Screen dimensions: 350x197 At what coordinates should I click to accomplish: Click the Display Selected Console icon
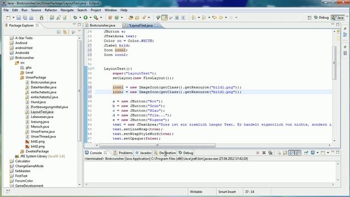point(313,153)
